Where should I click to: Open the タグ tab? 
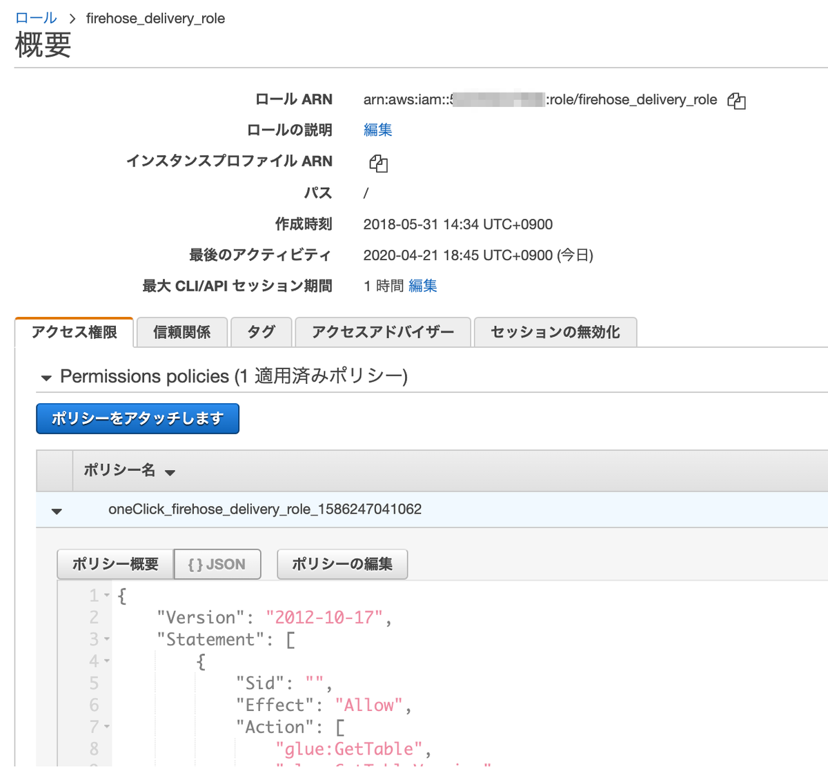[x=261, y=332]
